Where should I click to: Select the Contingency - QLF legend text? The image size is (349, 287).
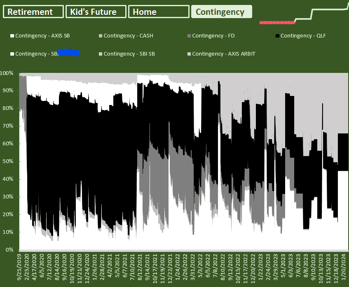click(x=303, y=36)
